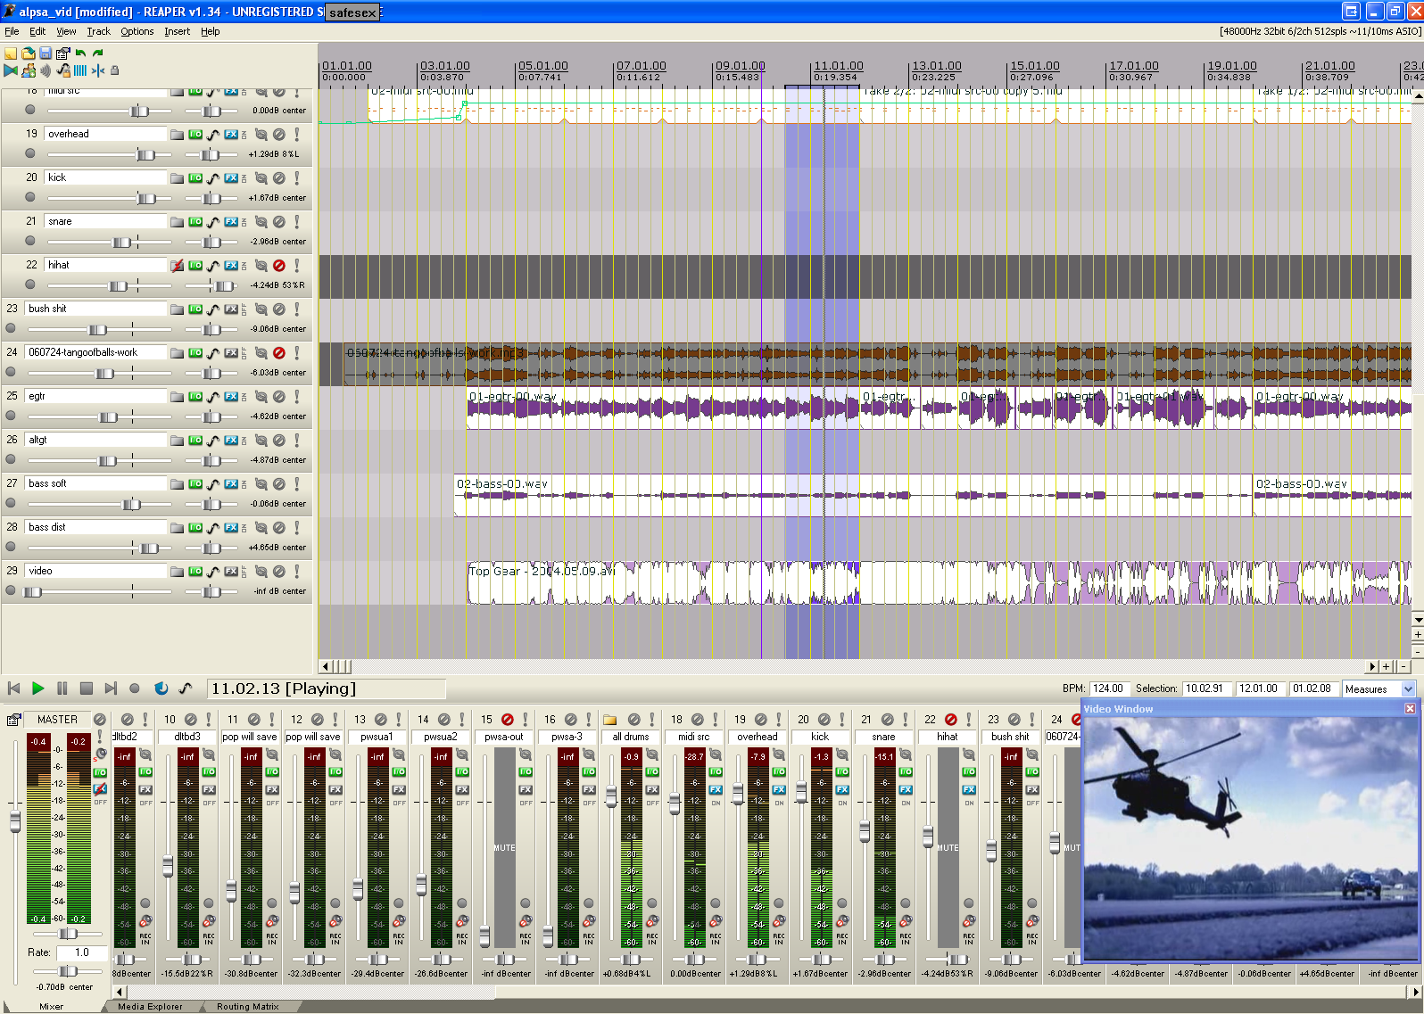1424x1014 pixels.
Task: Start recording with the transport record button
Action: click(135, 688)
